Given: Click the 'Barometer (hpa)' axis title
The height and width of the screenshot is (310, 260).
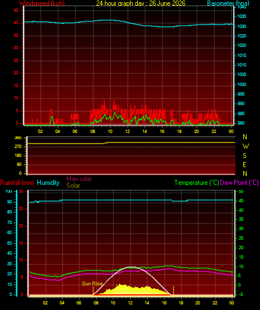Looking at the screenshot, I should coord(228,3).
